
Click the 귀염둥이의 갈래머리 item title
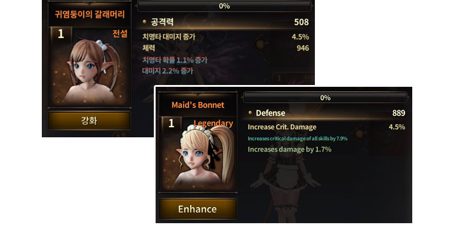[x=89, y=14]
